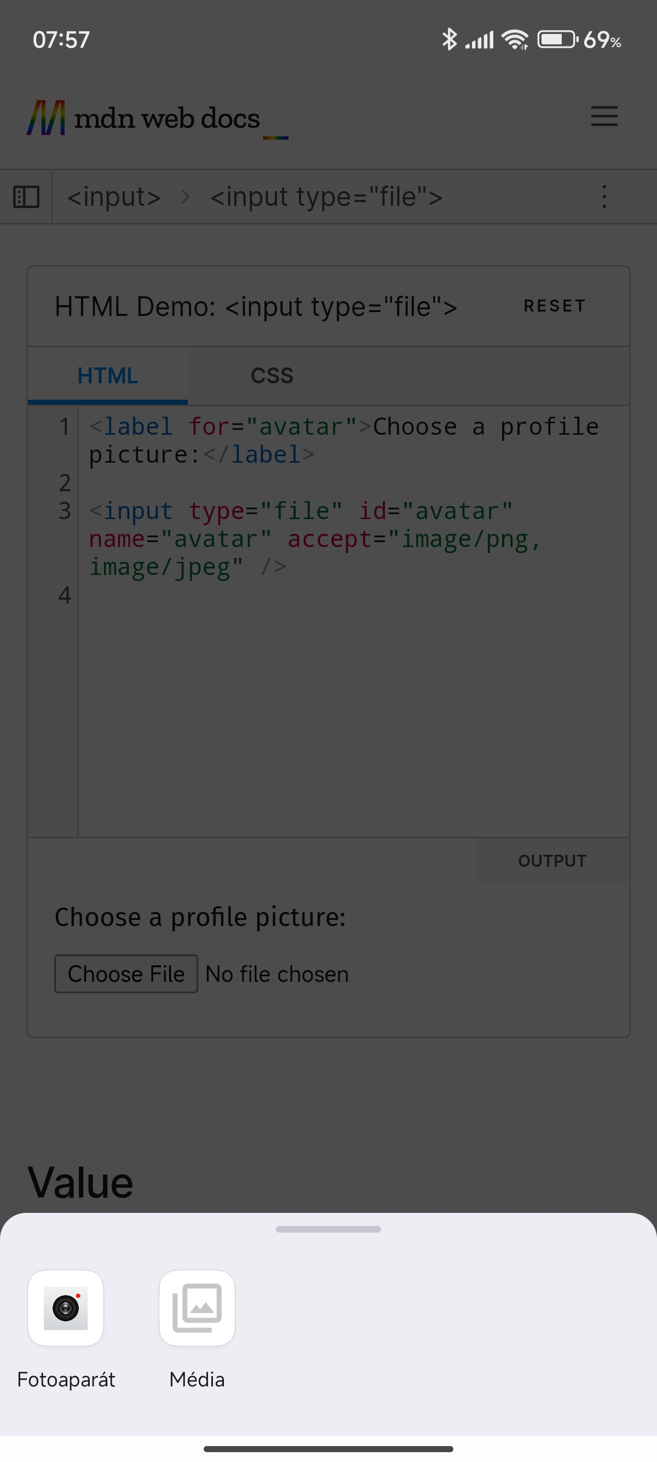Image resolution: width=657 pixels, height=1462 pixels.
Task: Tap the Wi-Fi status icon
Action: coord(515,39)
